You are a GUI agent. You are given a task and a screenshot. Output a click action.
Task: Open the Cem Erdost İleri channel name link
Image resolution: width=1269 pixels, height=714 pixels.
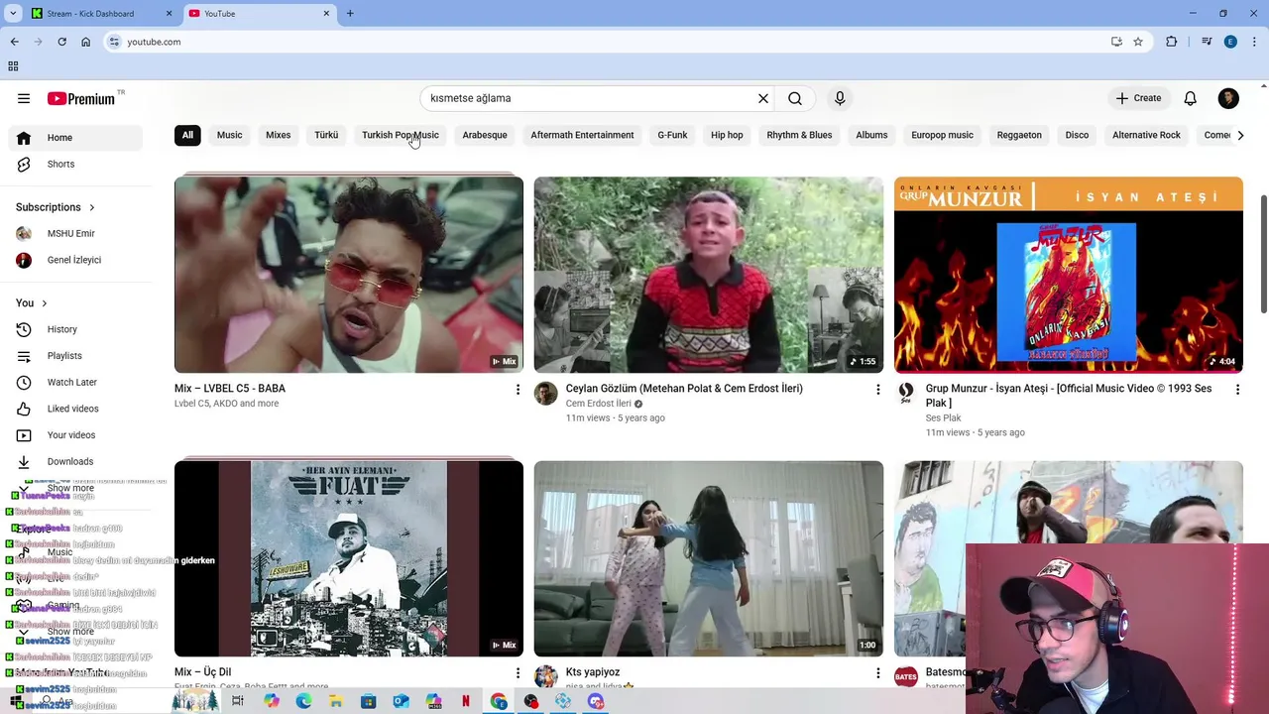[x=598, y=404]
